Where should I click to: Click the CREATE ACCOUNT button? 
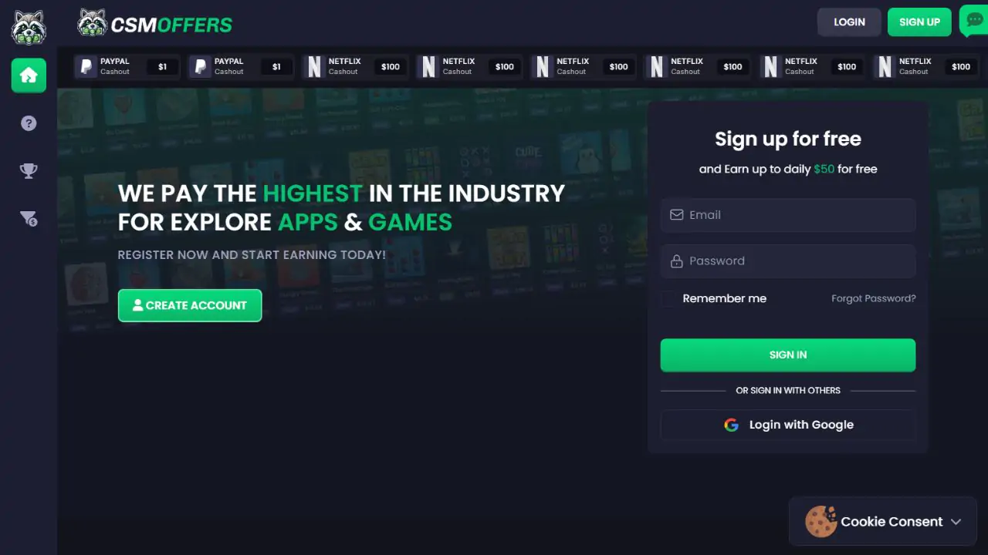point(190,305)
